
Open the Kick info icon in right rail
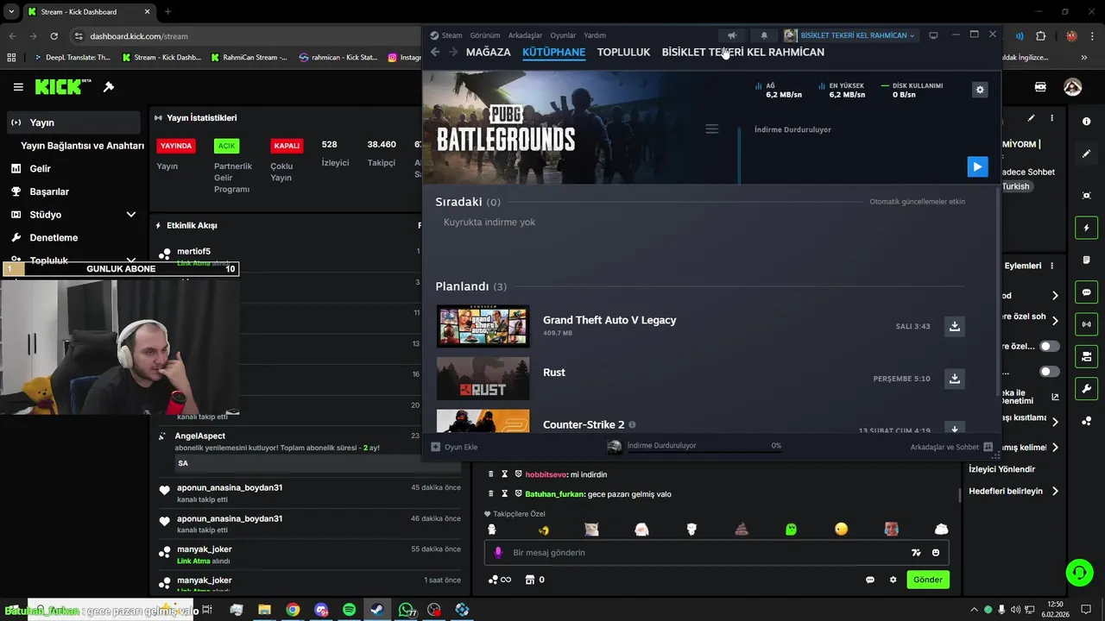(x=1086, y=122)
